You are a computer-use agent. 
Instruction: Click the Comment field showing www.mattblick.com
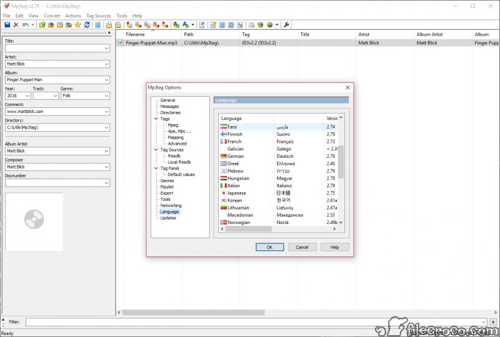pyautogui.click(x=57, y=112)
